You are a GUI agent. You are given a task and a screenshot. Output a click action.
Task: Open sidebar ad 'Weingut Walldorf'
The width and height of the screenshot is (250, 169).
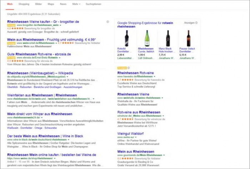tap(130, 134)
